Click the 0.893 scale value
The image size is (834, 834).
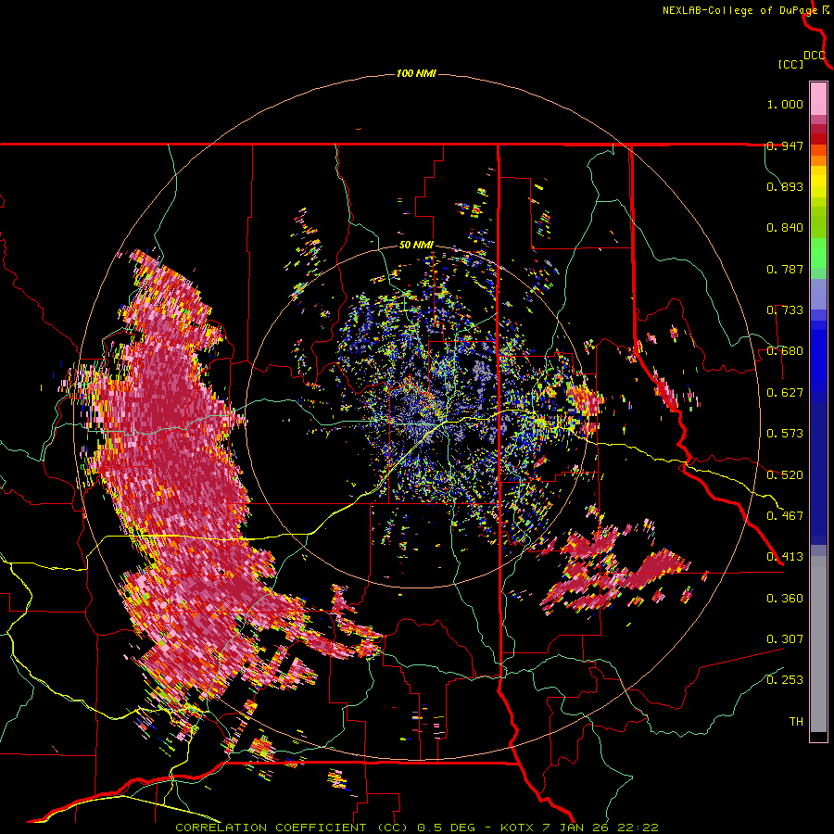785,186
